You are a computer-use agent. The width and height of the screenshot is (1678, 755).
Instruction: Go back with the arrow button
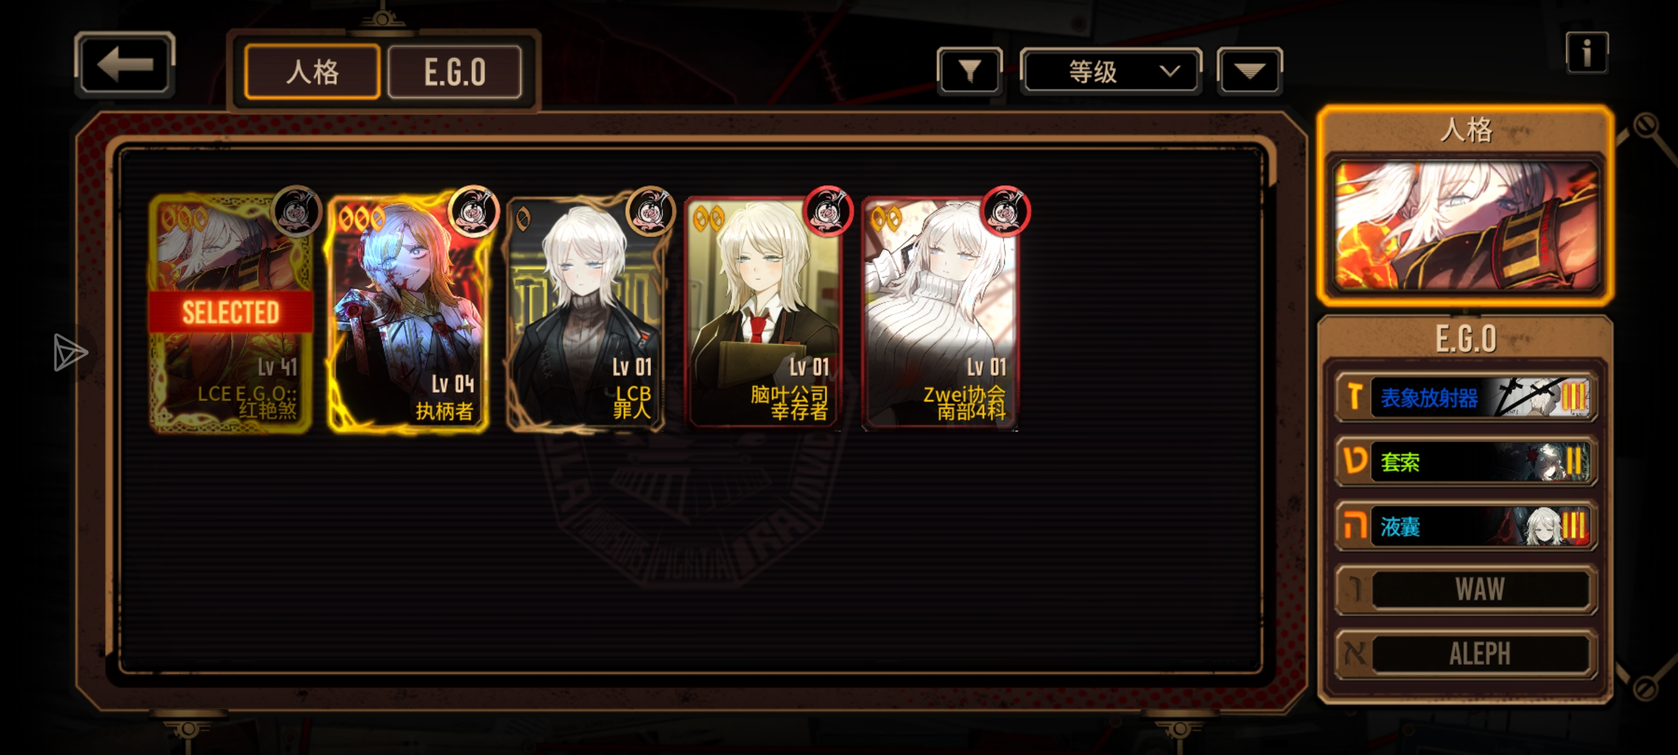coord(124,64)
